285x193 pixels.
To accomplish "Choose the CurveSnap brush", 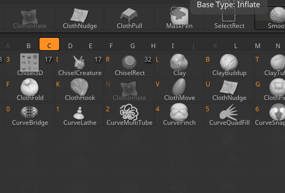I will (x=270, y=115).
